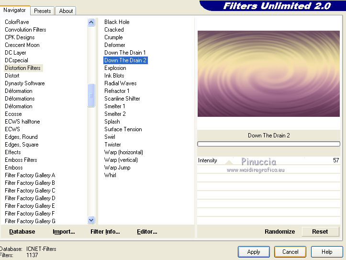Choose Warp (vertical) filter
Viewport: 346px width, 260px height.
(x=121, y=160)
